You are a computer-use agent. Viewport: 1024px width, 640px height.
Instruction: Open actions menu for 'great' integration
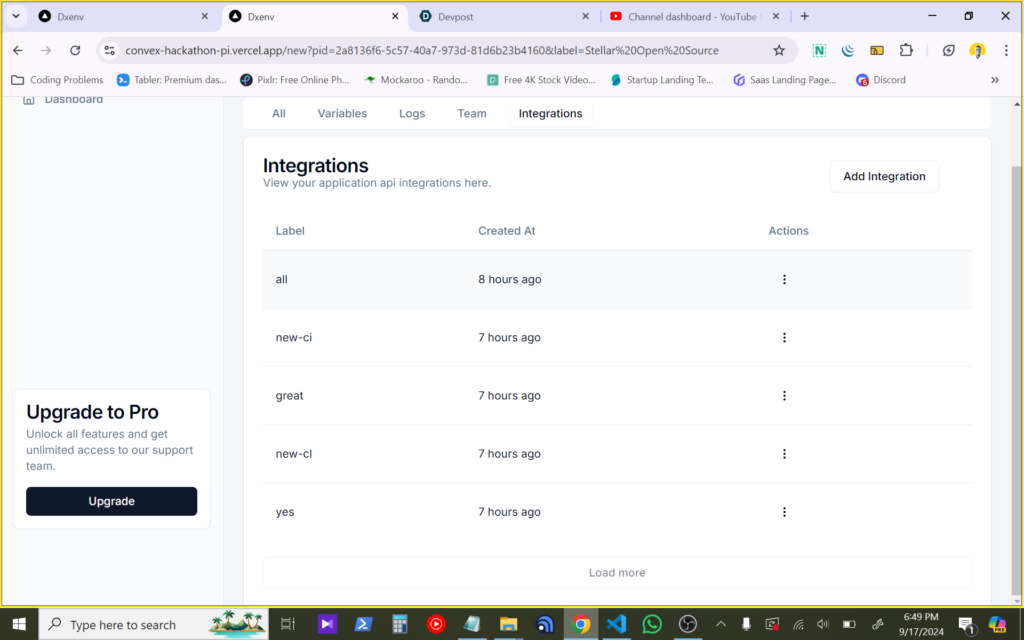click(784, 396)
